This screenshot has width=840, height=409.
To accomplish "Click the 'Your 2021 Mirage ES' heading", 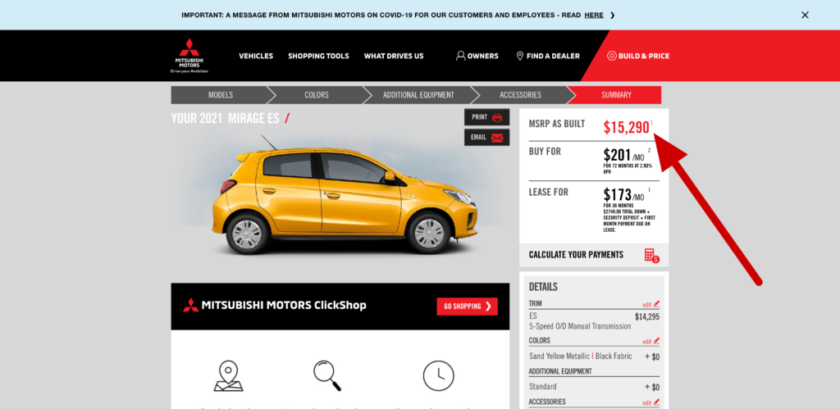I will 226,118.
